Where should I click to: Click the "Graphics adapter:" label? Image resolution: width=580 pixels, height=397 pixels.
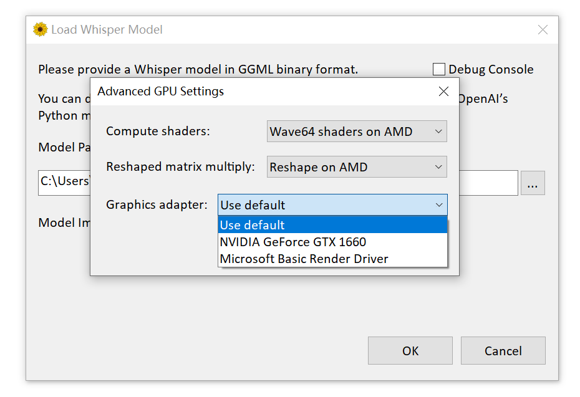pyautogui.click(x=157, y=205)
